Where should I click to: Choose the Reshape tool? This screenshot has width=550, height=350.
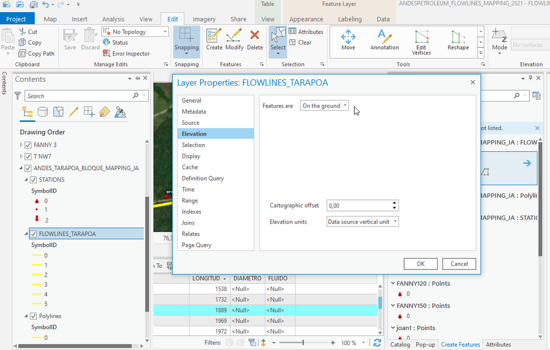(x=458, y=40)
